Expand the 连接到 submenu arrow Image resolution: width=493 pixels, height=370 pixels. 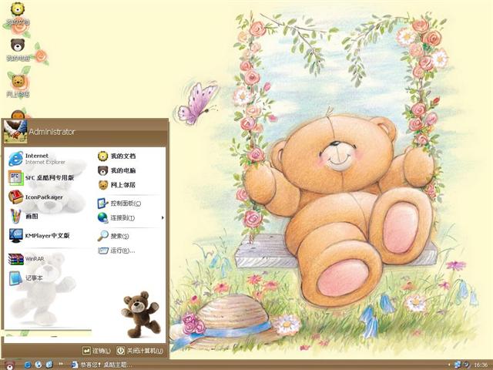[x=163, y=217]
